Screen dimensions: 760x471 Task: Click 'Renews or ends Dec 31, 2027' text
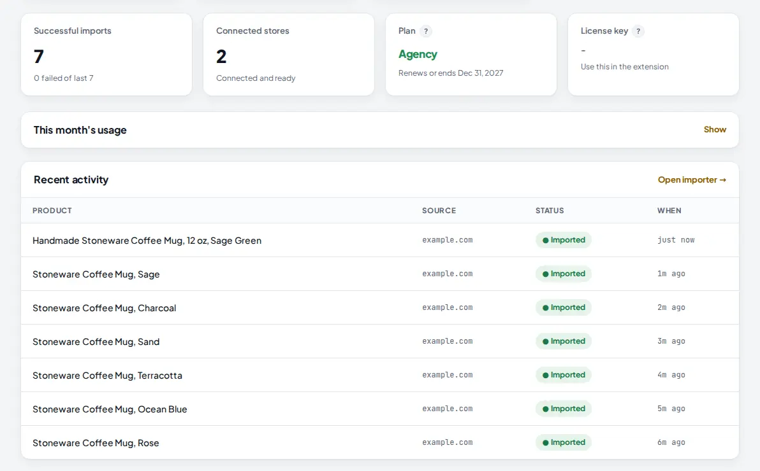pos(451,73)
